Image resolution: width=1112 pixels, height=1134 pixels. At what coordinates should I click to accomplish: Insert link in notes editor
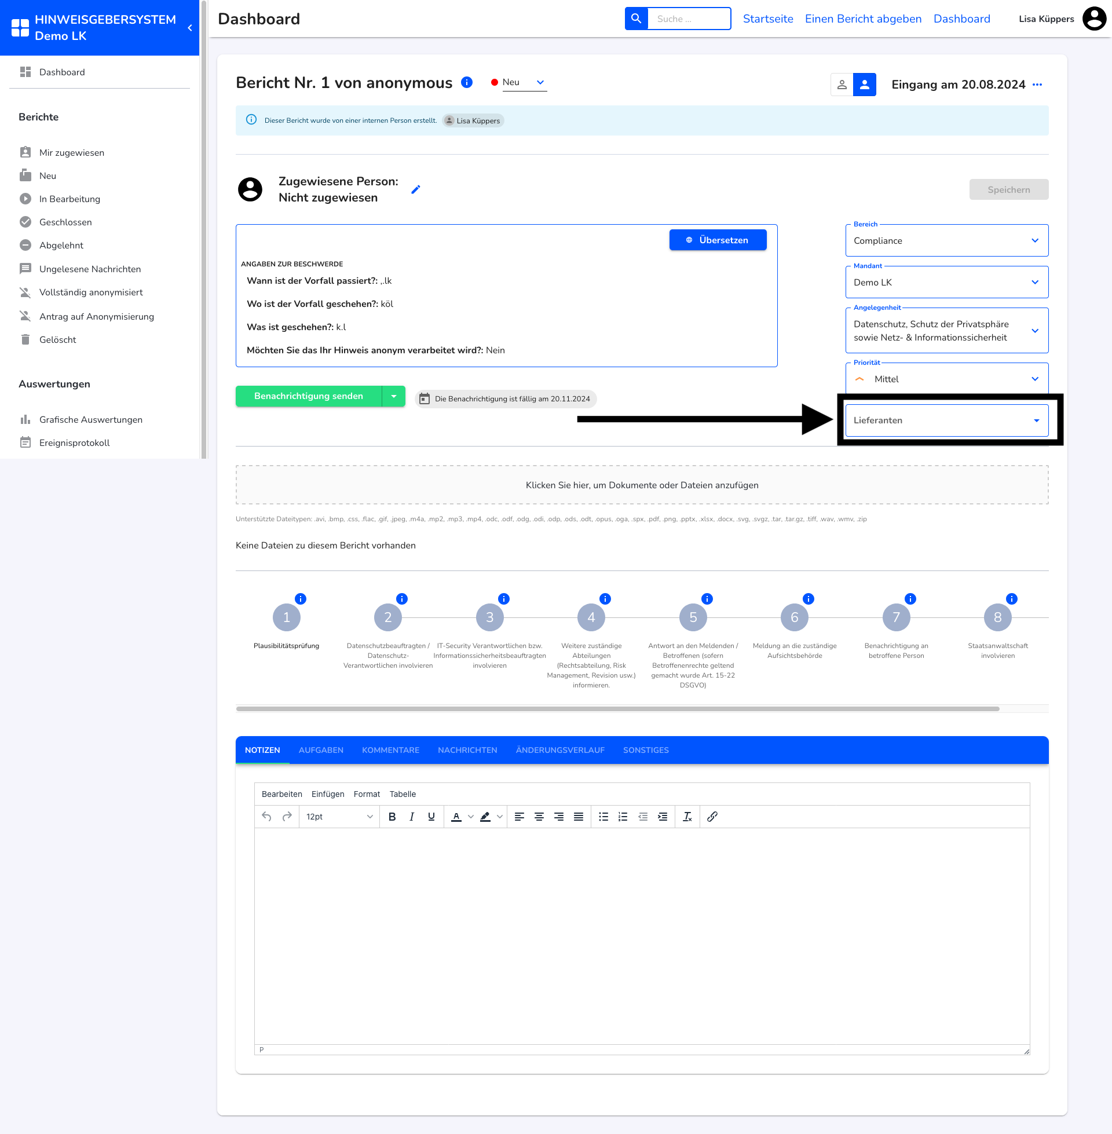[712, 817]
